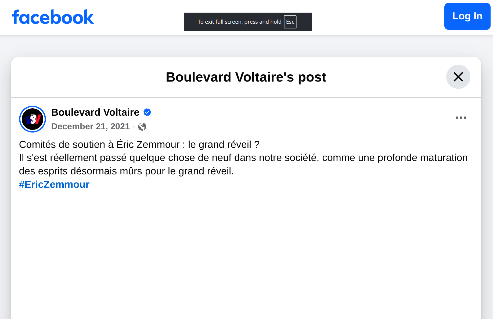Click the separator dot after the date
Image resolution: width=493 pixels, height=319 pixels.
(x=134, y=127)
